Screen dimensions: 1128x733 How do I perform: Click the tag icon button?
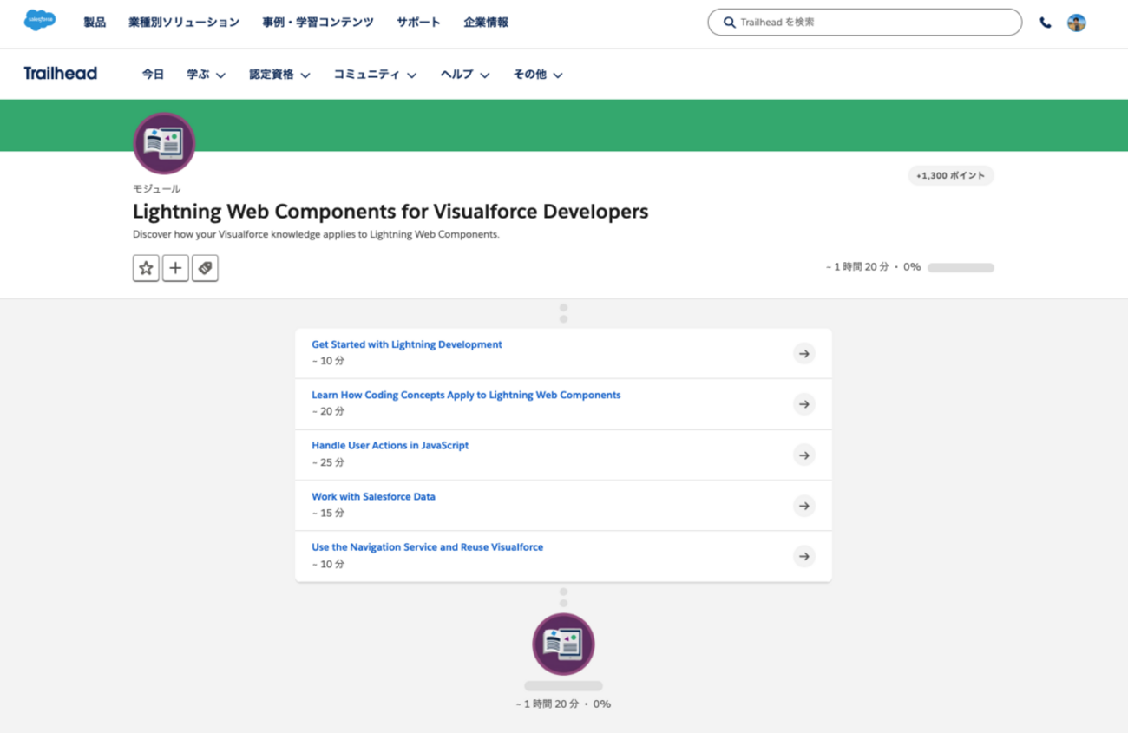205,268
